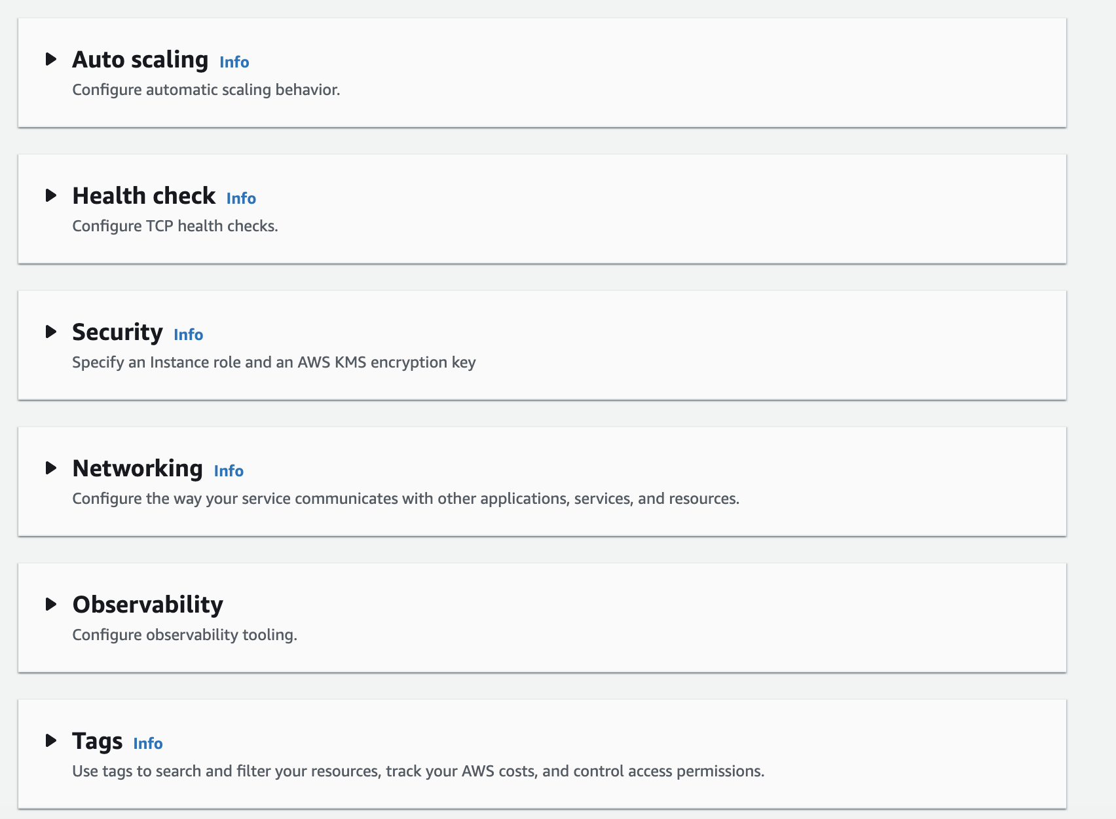Click the Health check heading

(x=144, y=196)
